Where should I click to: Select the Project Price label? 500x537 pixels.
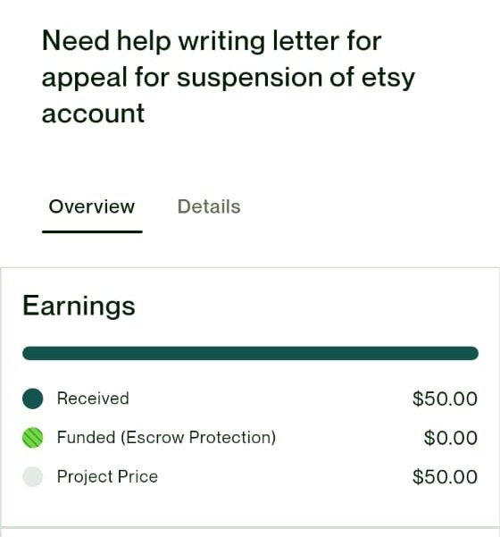[x=107, y=476]
